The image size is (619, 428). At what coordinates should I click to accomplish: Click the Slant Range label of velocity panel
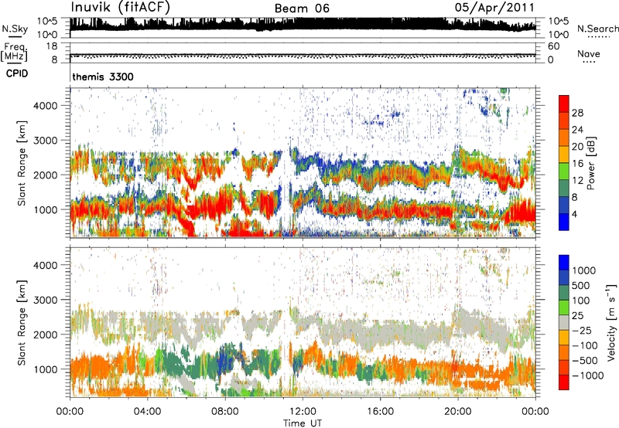tap(22, 322)
